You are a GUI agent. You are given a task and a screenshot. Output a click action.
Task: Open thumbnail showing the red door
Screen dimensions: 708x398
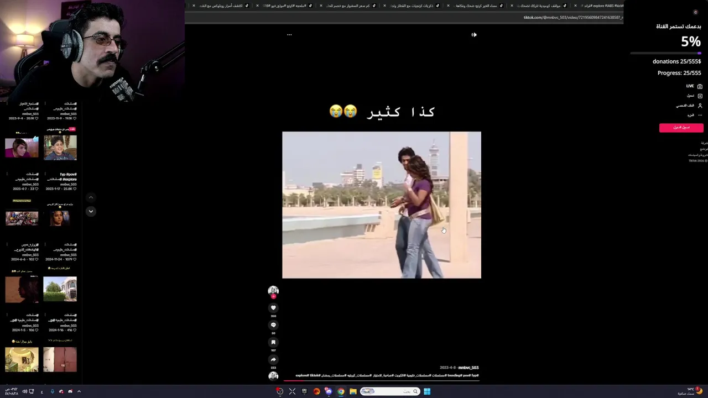tap(60, 359)
